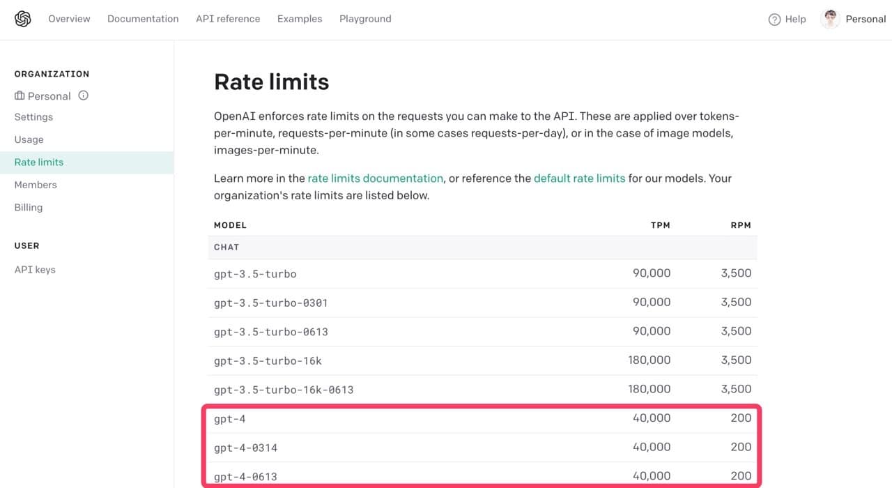The image size is (892, 488).
Task: Click the RPM column header
Action: pos(741,225)
